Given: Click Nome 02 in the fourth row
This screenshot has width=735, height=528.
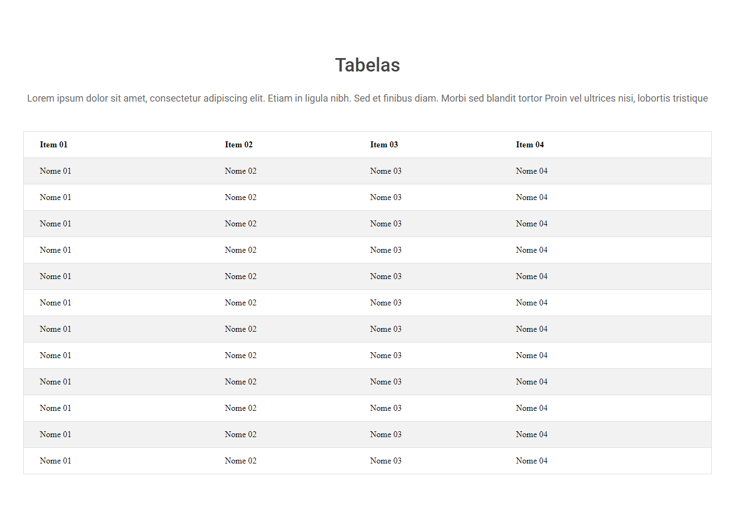Looking at the screenshot, I should click(x=241, y=250).
